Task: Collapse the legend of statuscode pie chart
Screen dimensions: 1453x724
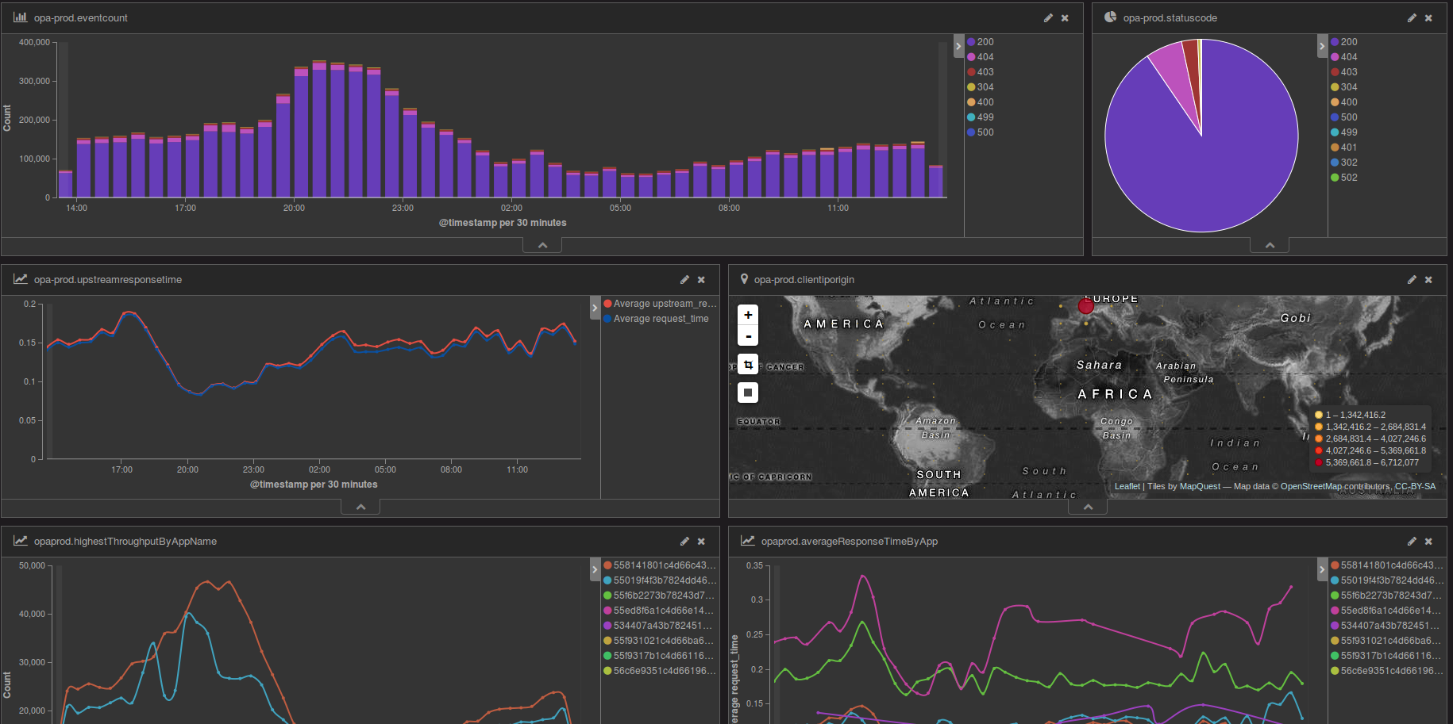Action: pos(1322,46)
